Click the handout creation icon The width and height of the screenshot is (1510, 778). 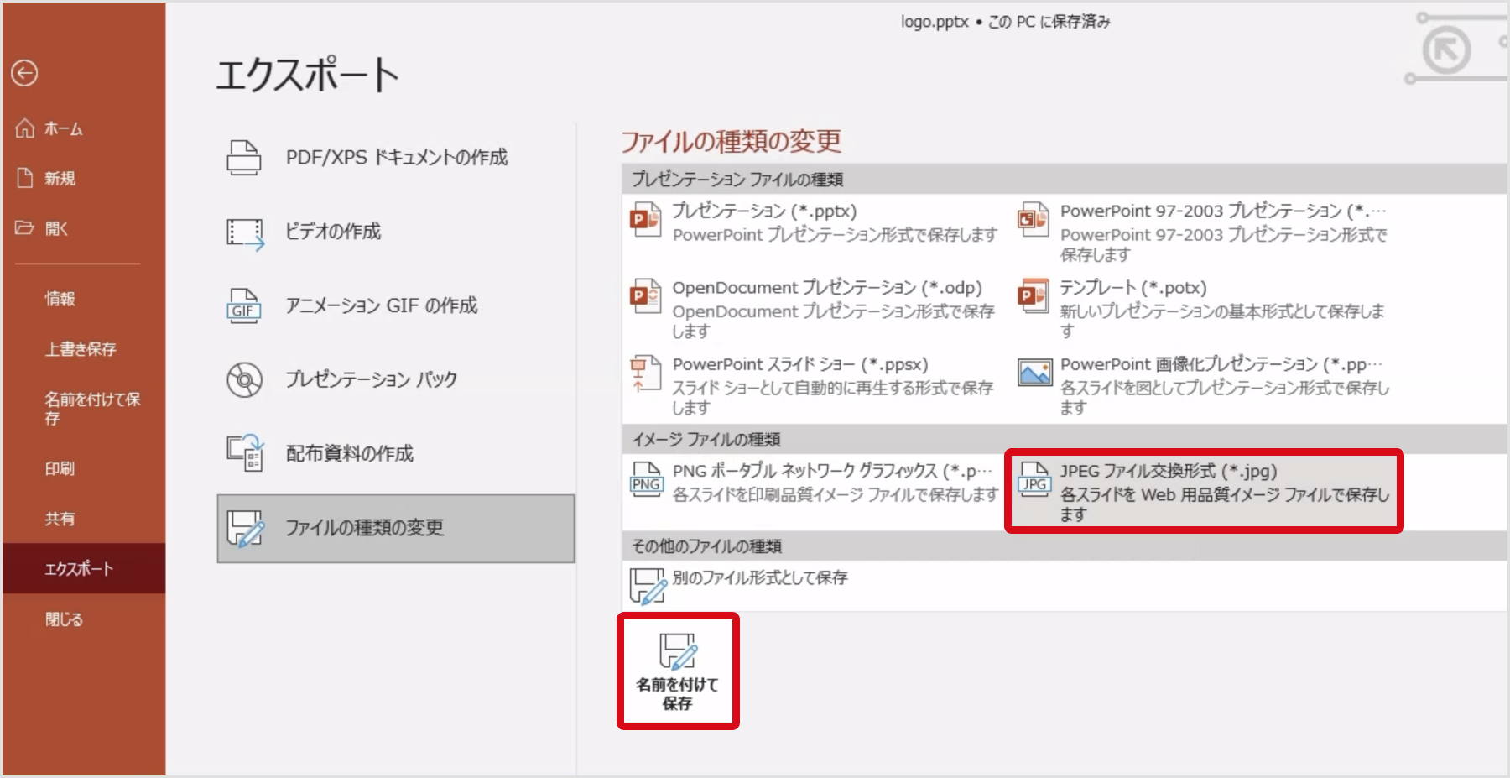244,453
